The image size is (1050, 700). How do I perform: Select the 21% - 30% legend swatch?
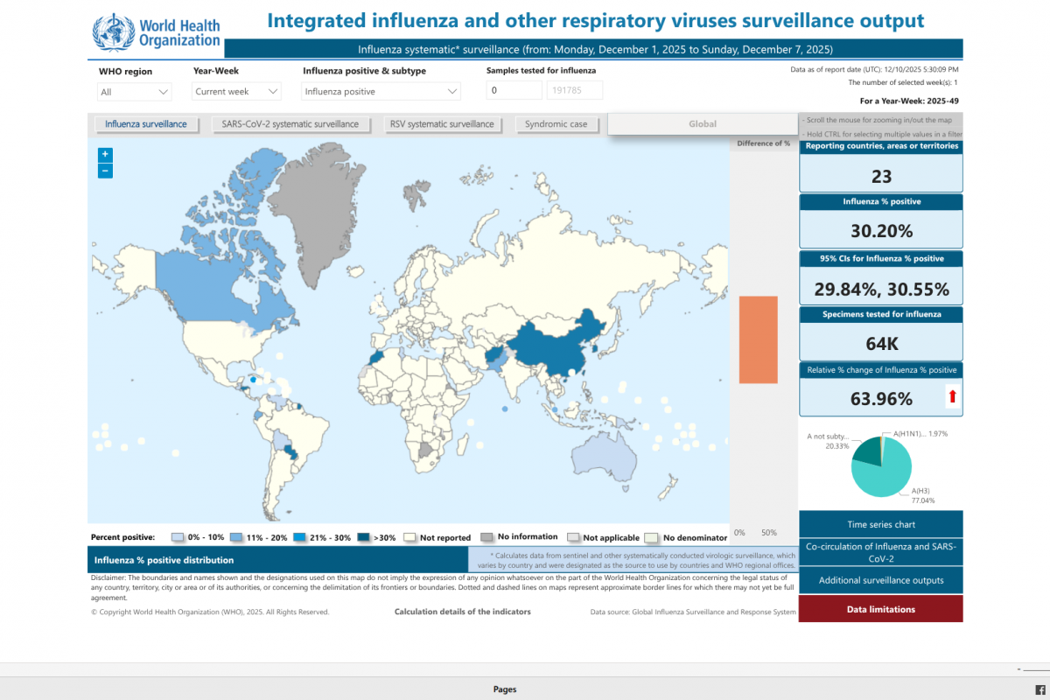click(301, 537)
